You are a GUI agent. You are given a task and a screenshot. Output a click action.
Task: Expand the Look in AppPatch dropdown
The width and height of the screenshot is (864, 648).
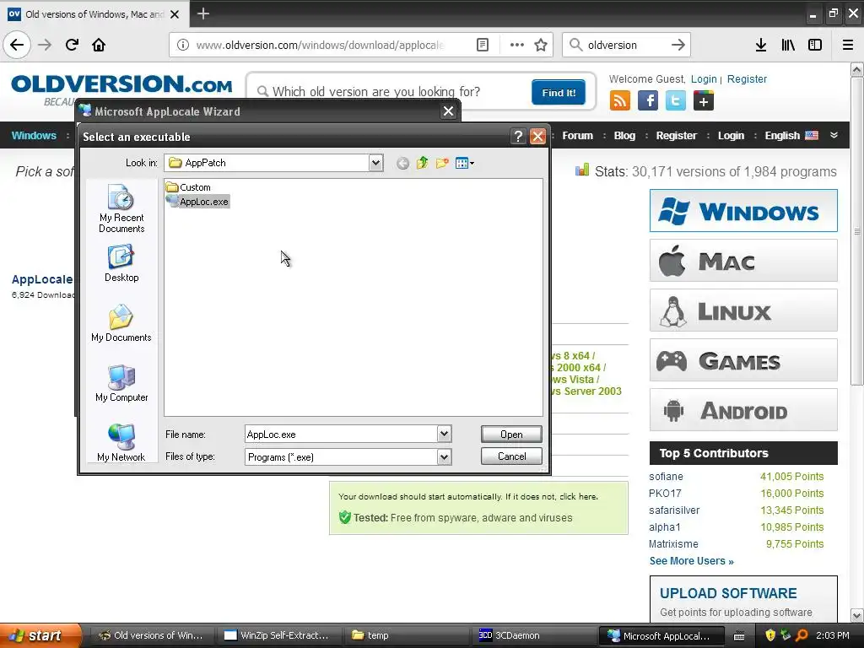(375, 163)
